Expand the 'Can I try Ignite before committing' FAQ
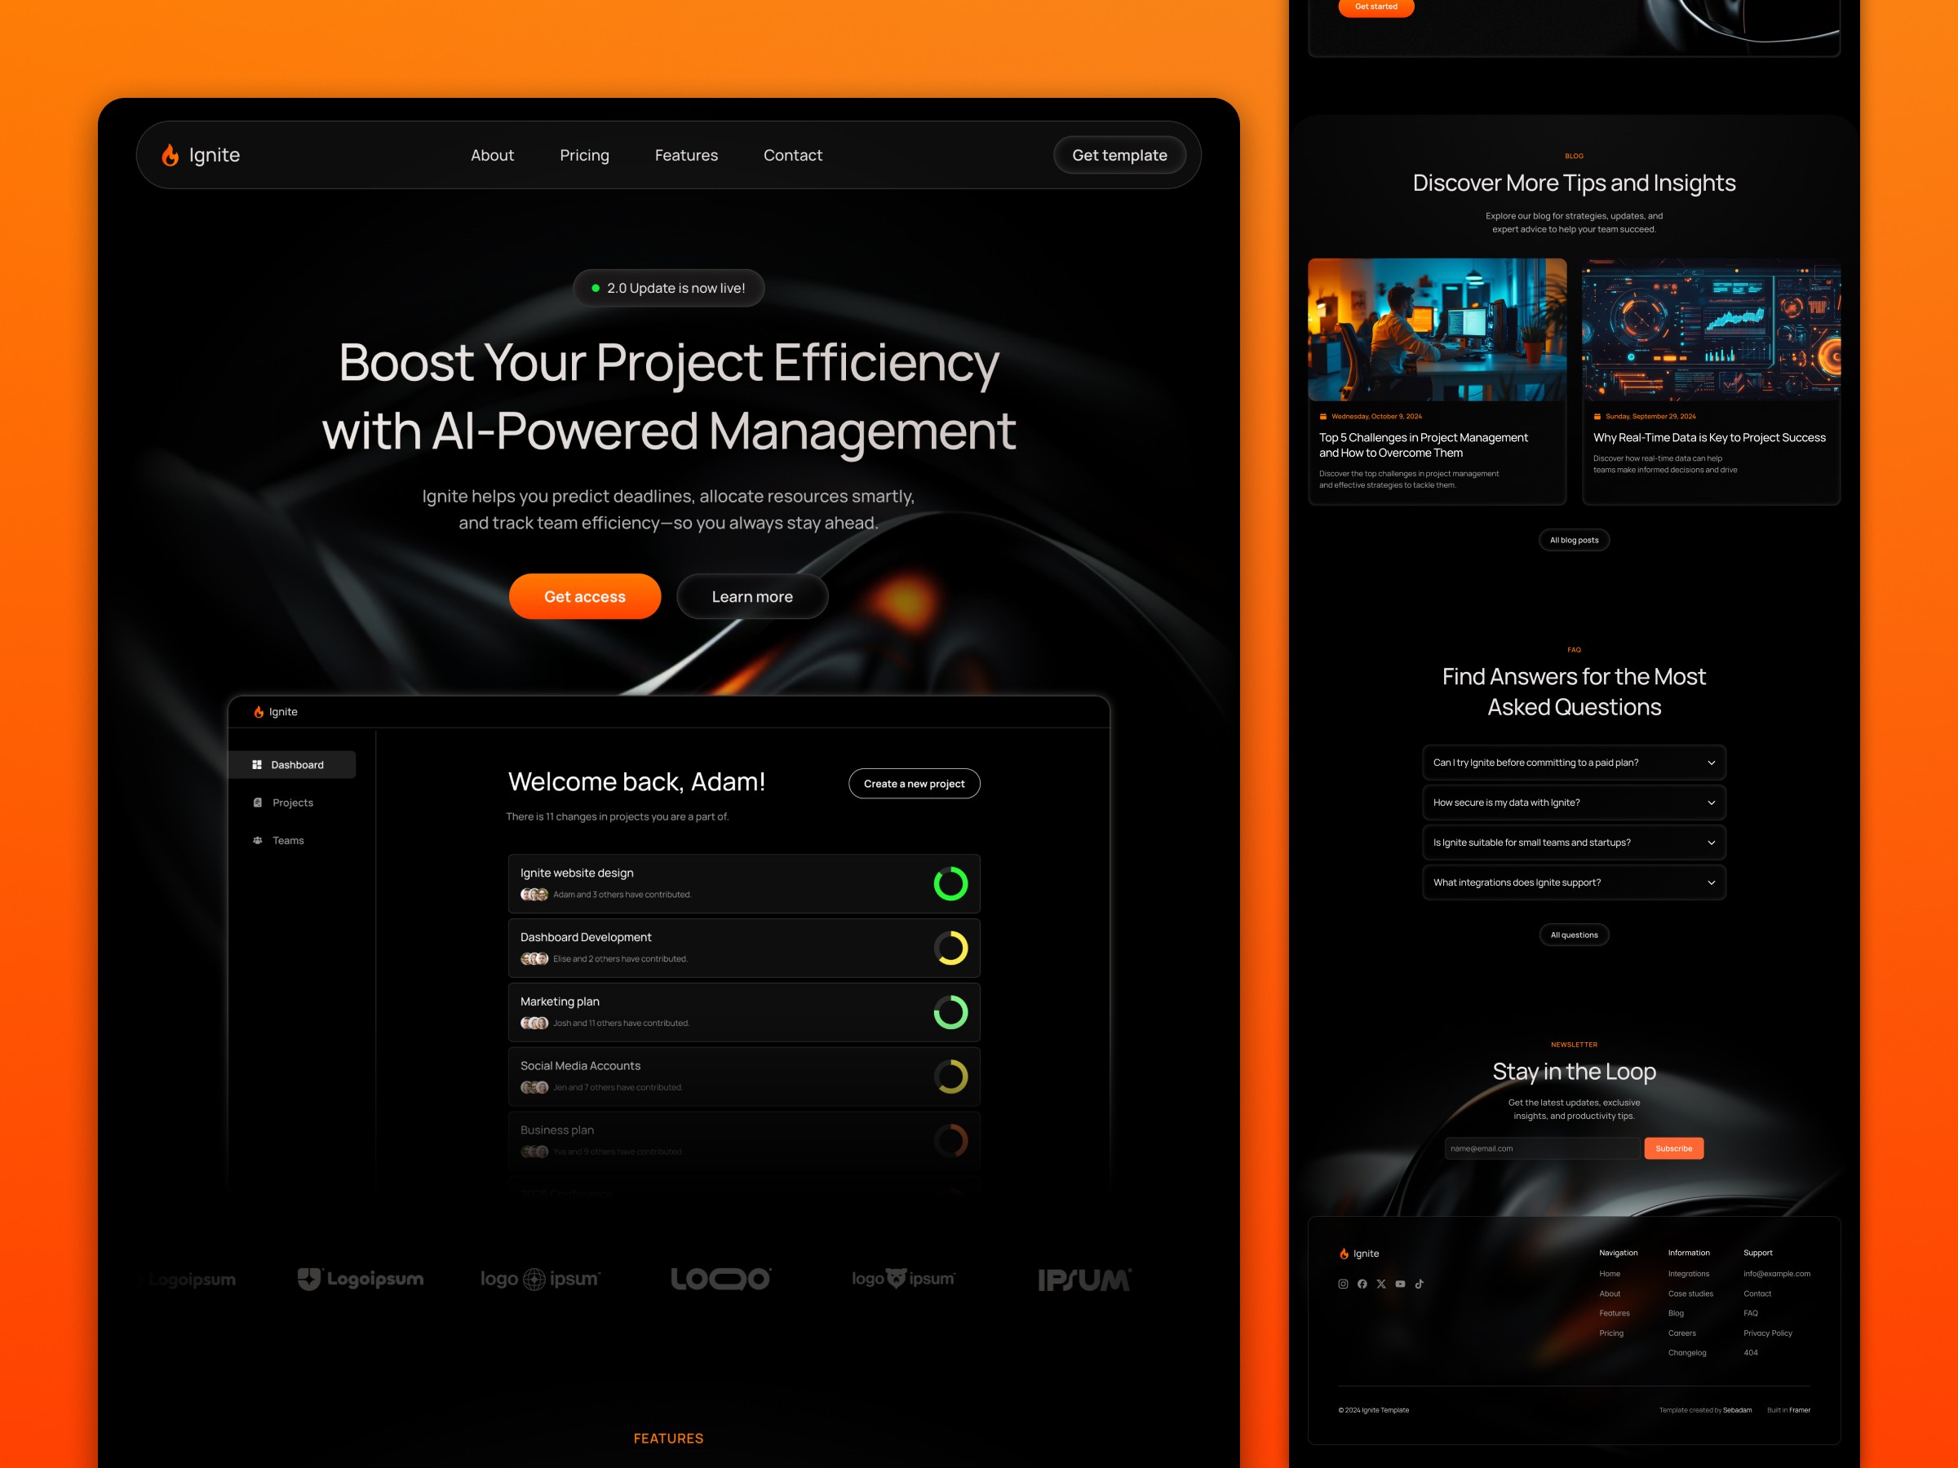The width and height of the screenshot is (1958, 1468). pos(1573,762)
